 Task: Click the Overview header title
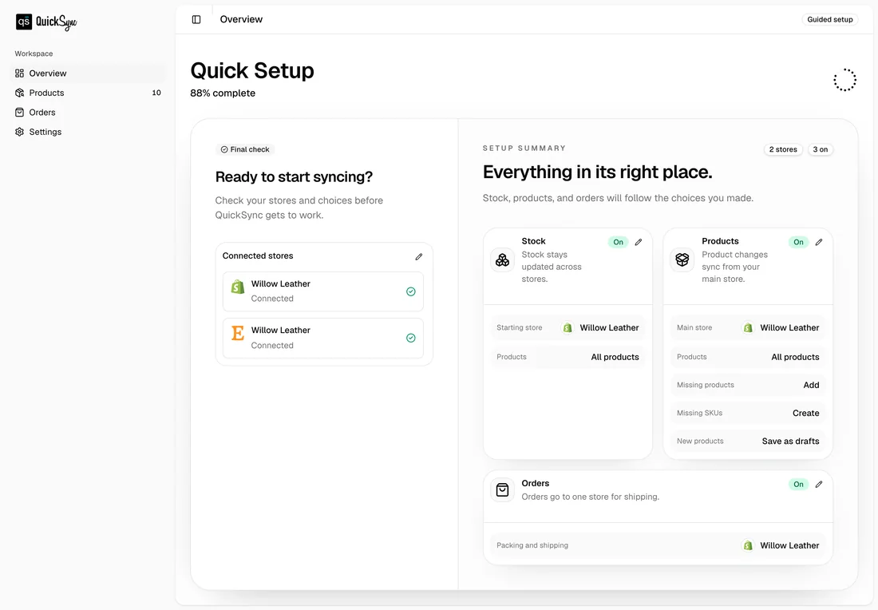pos(241,20)
